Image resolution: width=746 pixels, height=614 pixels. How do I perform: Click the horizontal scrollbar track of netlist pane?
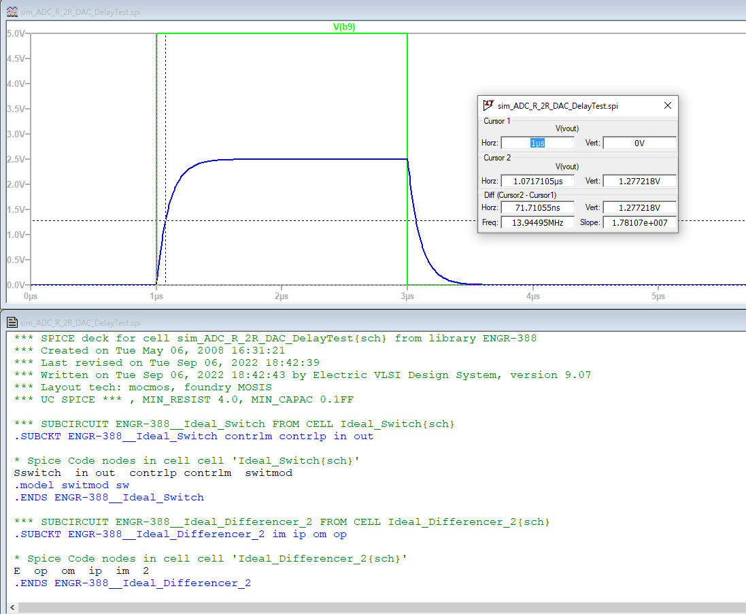coord(382,607)
